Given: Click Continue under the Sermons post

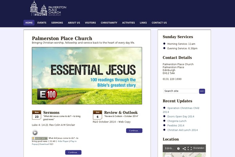Looking at the screenshot, I should pos(73,152).
